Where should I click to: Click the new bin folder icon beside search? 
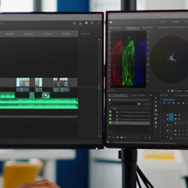point(139,104)
